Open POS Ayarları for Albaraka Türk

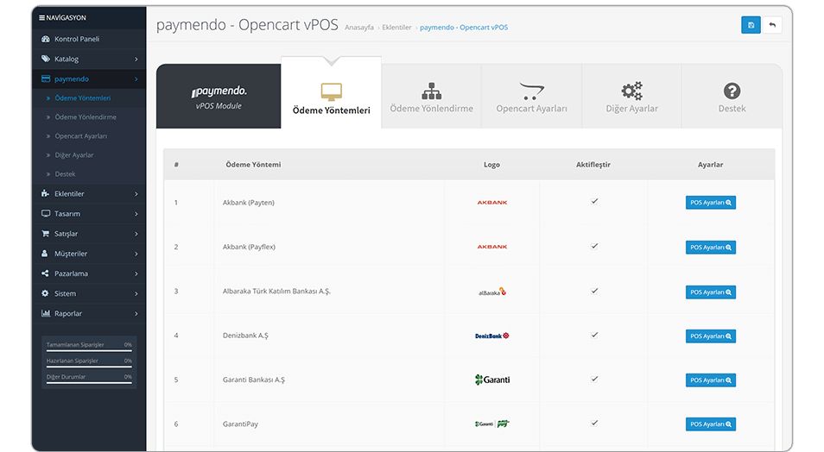(x=711, y=292)
